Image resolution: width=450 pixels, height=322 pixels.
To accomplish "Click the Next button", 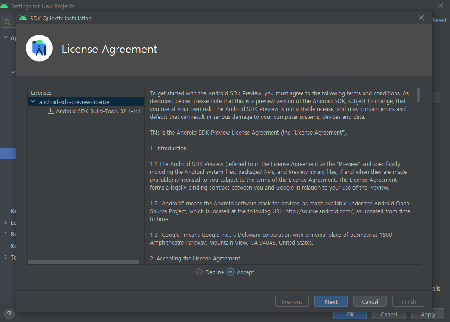I will 331,301.
